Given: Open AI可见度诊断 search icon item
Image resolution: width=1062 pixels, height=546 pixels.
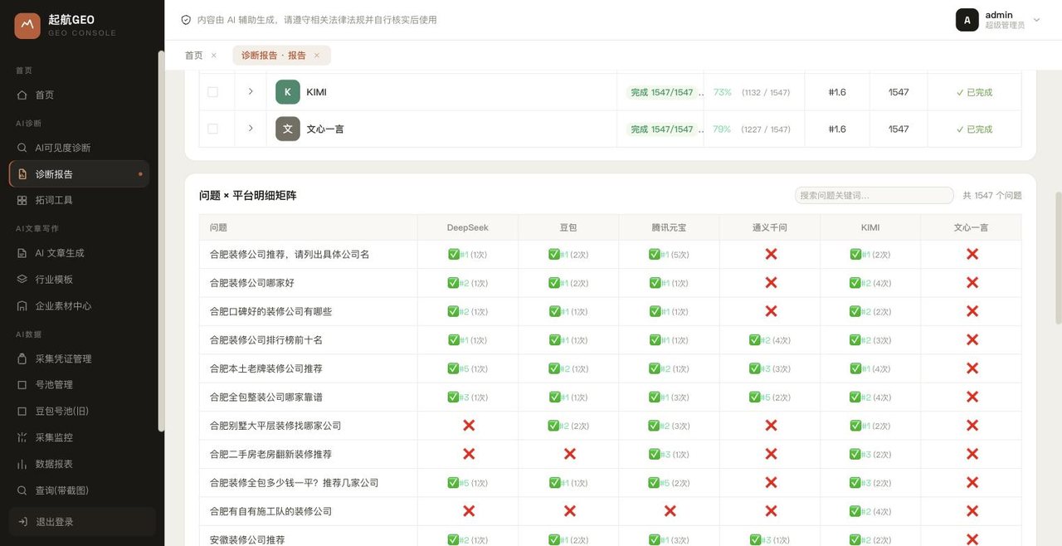Looking at the screenshot, I should [79, 148].
